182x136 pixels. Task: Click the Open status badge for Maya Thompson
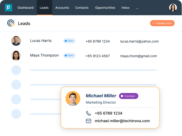pyautogui.click(x=69, y=55)
